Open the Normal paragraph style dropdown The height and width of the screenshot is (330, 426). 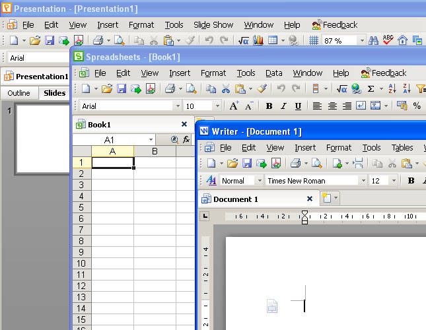(260, 180)
